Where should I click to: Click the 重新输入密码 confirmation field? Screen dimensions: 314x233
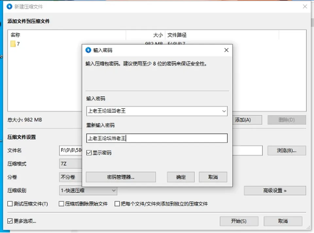tap(157, 138)
